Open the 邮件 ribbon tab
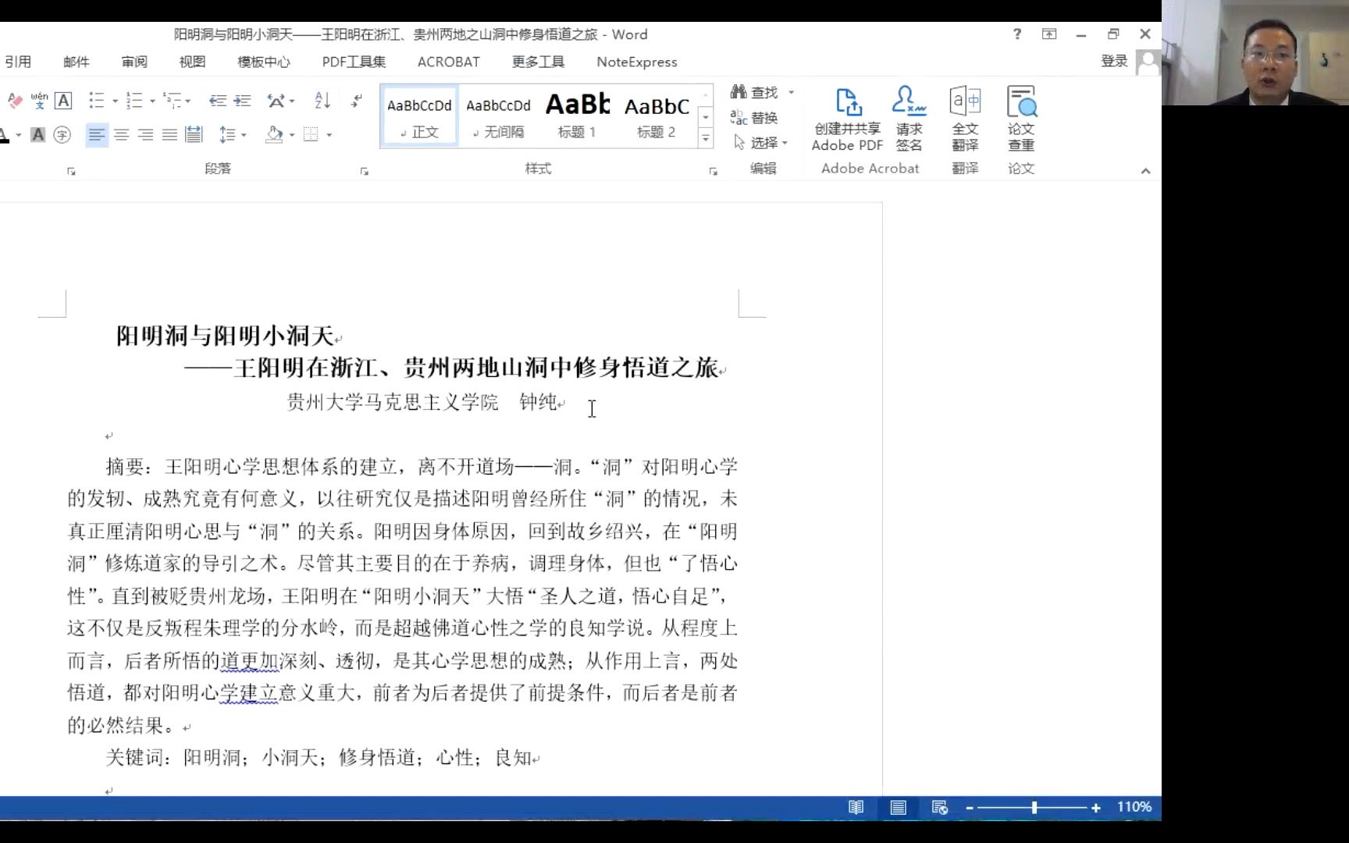Screen dimensions: 1349x843 [77, 62]
